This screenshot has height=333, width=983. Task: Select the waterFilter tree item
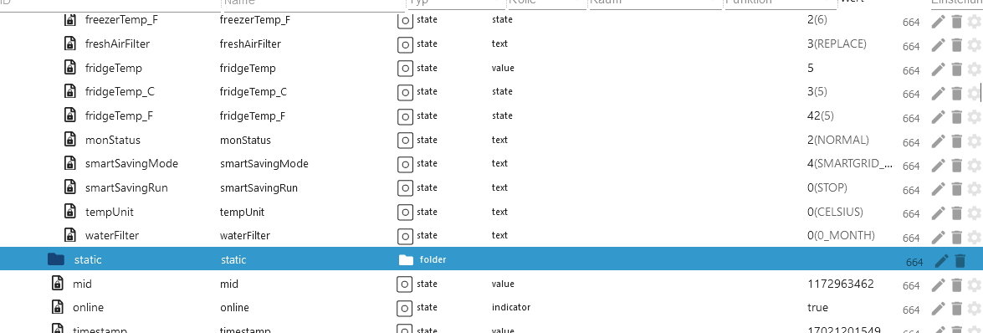(x=111, y=236)
